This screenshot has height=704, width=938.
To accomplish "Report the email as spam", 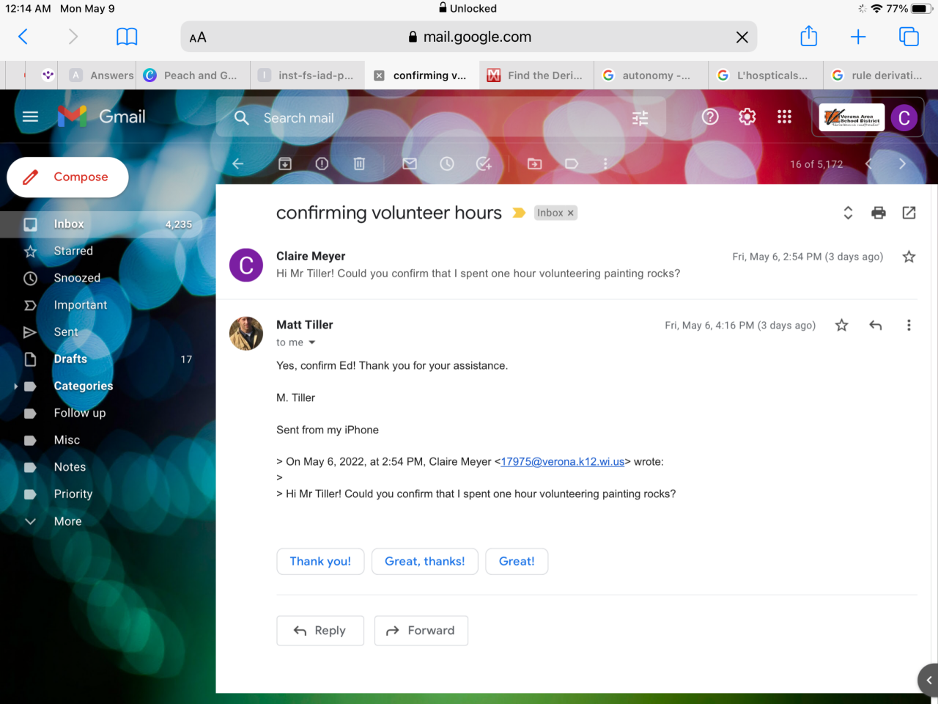I will 322,164.
